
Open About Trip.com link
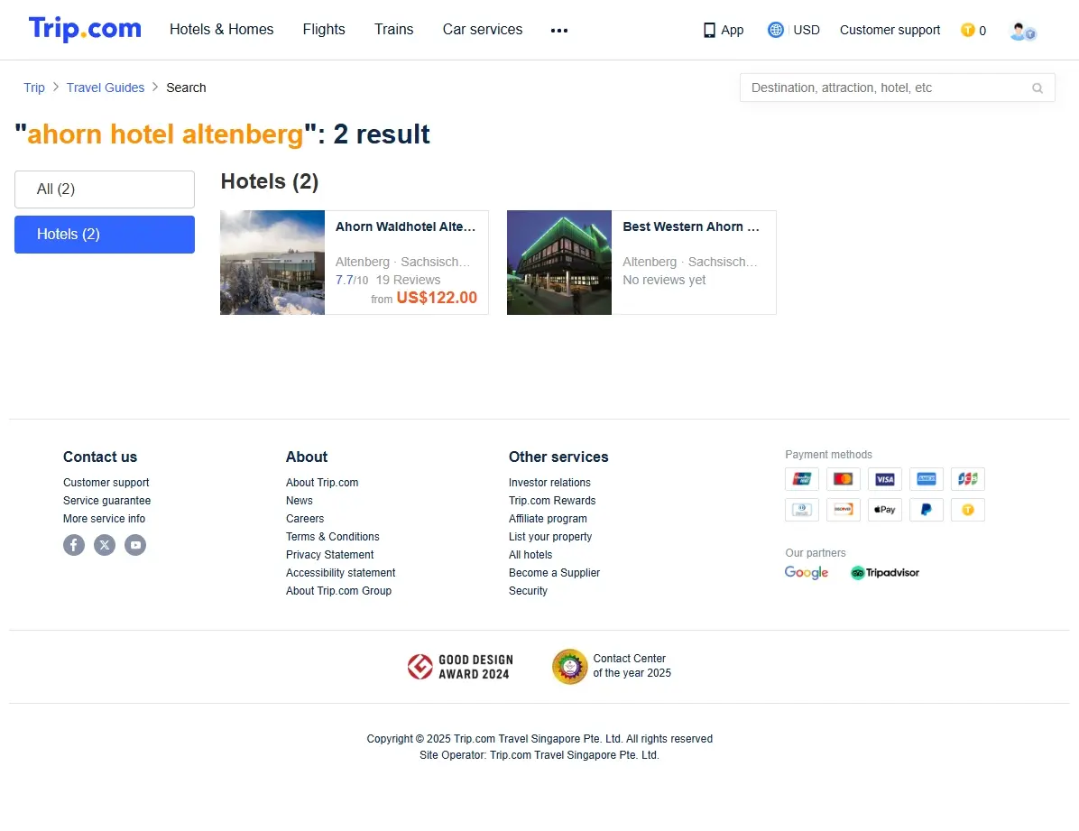pyautogui.click(x=322, y=483)
